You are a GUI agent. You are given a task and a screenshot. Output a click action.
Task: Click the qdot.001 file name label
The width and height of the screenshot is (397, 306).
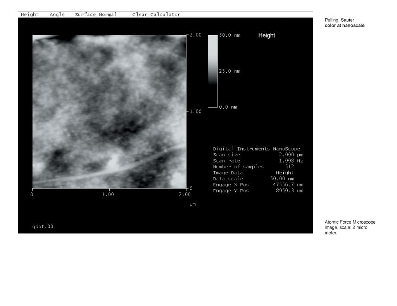click(44, 227)
